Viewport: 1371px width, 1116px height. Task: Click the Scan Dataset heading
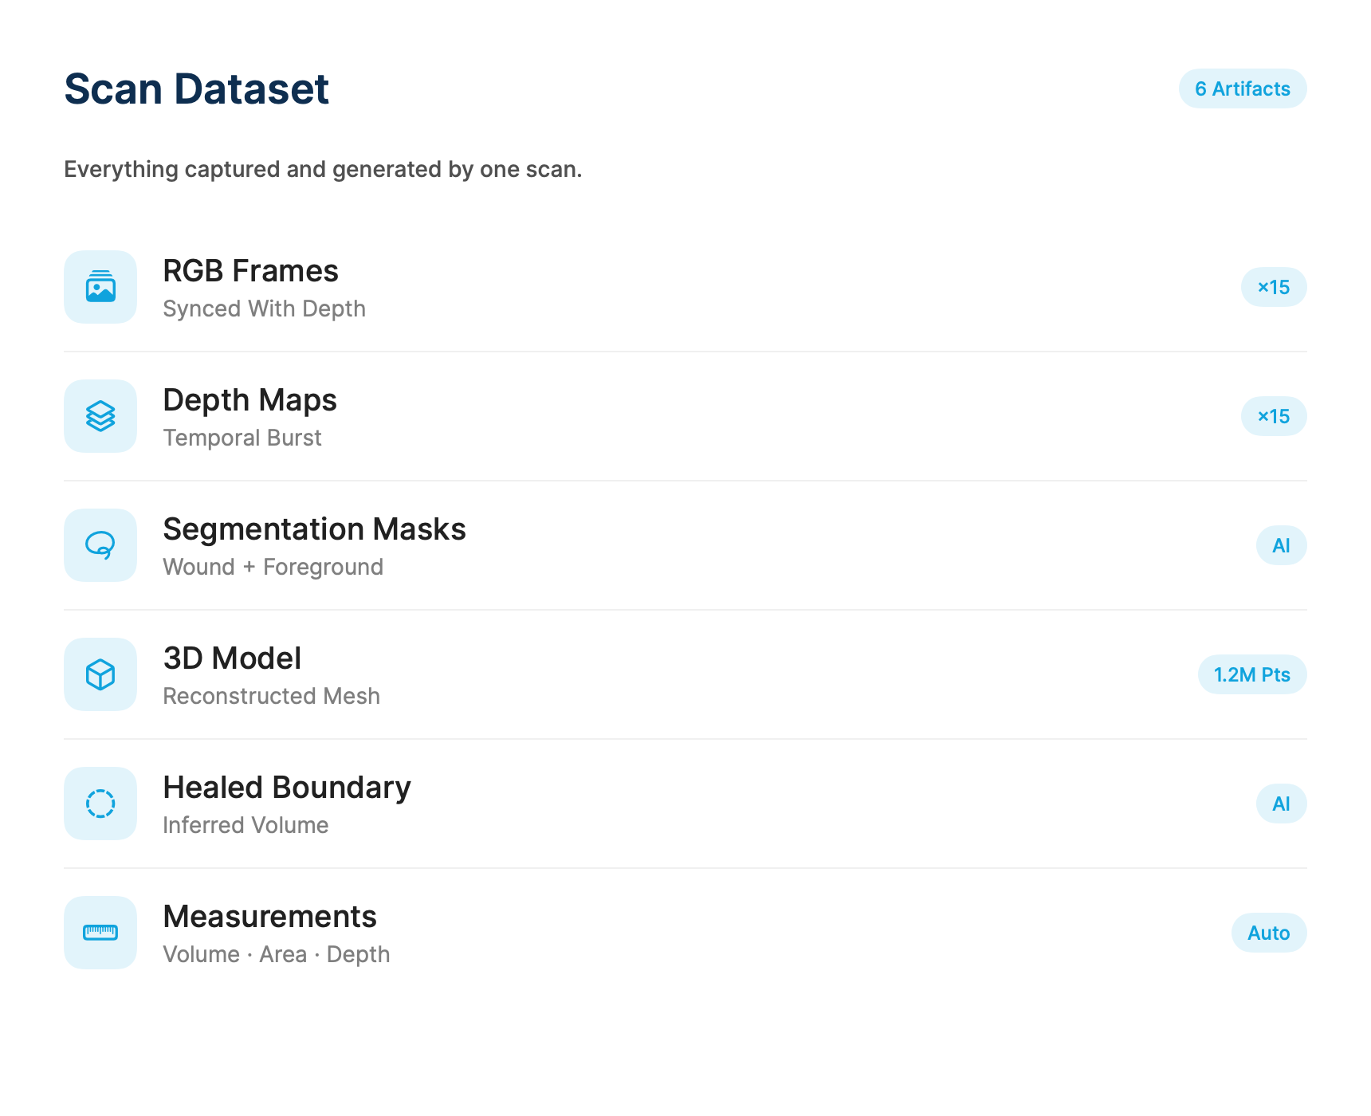196,88
